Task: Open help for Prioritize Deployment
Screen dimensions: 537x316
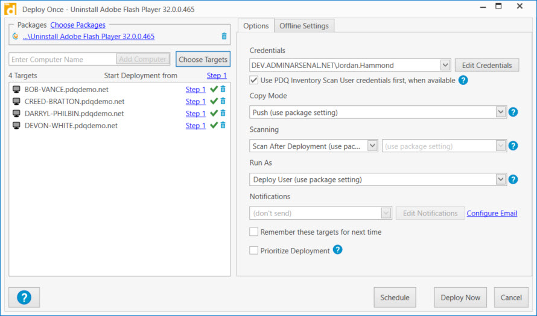Action: 337,250
